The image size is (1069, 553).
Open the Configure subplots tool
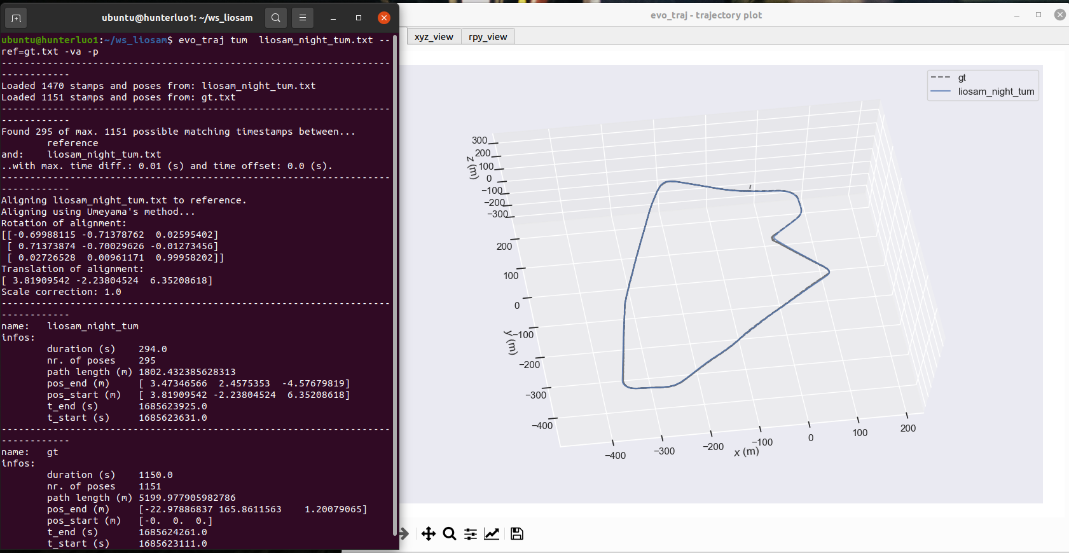pyautogui.click(x=471, y=534)
